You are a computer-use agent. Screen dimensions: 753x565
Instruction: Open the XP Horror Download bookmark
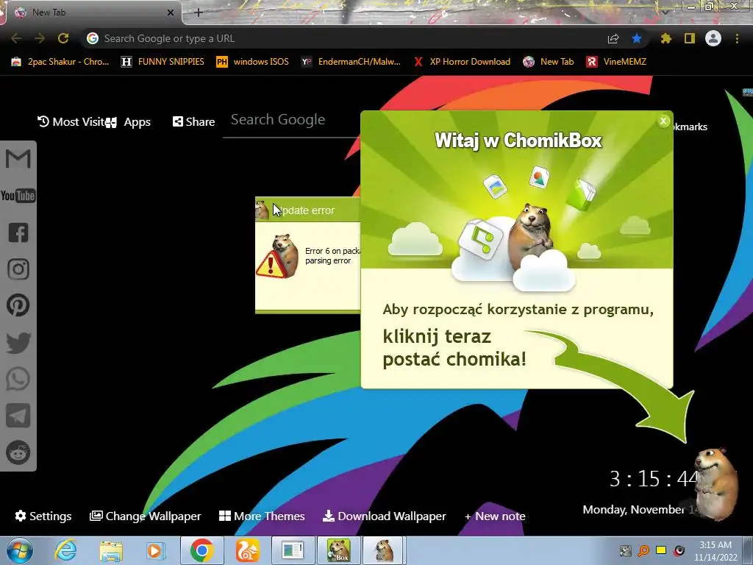[x=462, y=62]
